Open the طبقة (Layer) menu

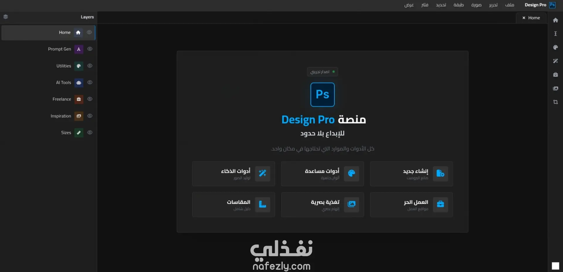459,5
